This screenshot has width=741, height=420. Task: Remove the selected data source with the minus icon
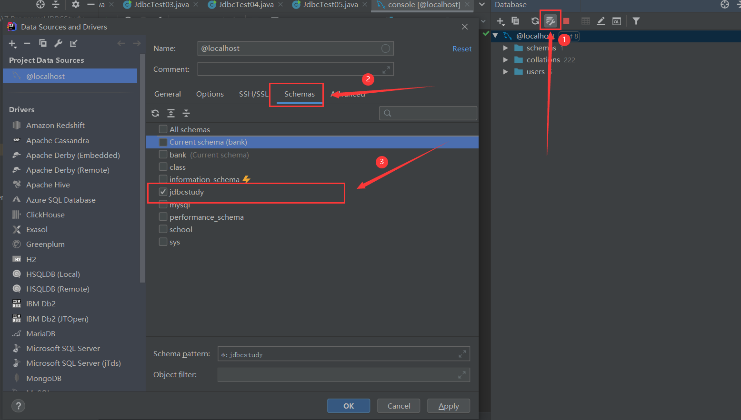(x=27, y=43)
